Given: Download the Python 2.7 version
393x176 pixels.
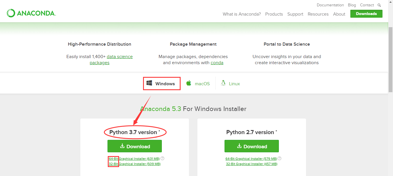Looking at the screenshot, I should coord(252,146).
